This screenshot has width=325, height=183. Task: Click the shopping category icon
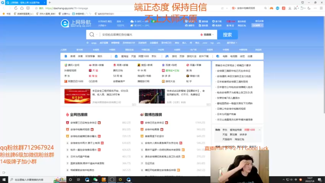[116, 56]
